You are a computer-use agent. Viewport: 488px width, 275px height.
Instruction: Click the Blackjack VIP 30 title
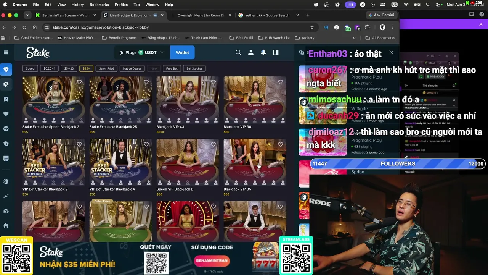238,127
